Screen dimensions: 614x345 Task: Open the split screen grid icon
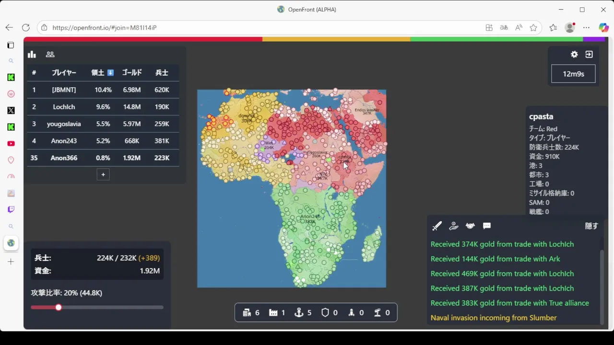pos(489,28)
